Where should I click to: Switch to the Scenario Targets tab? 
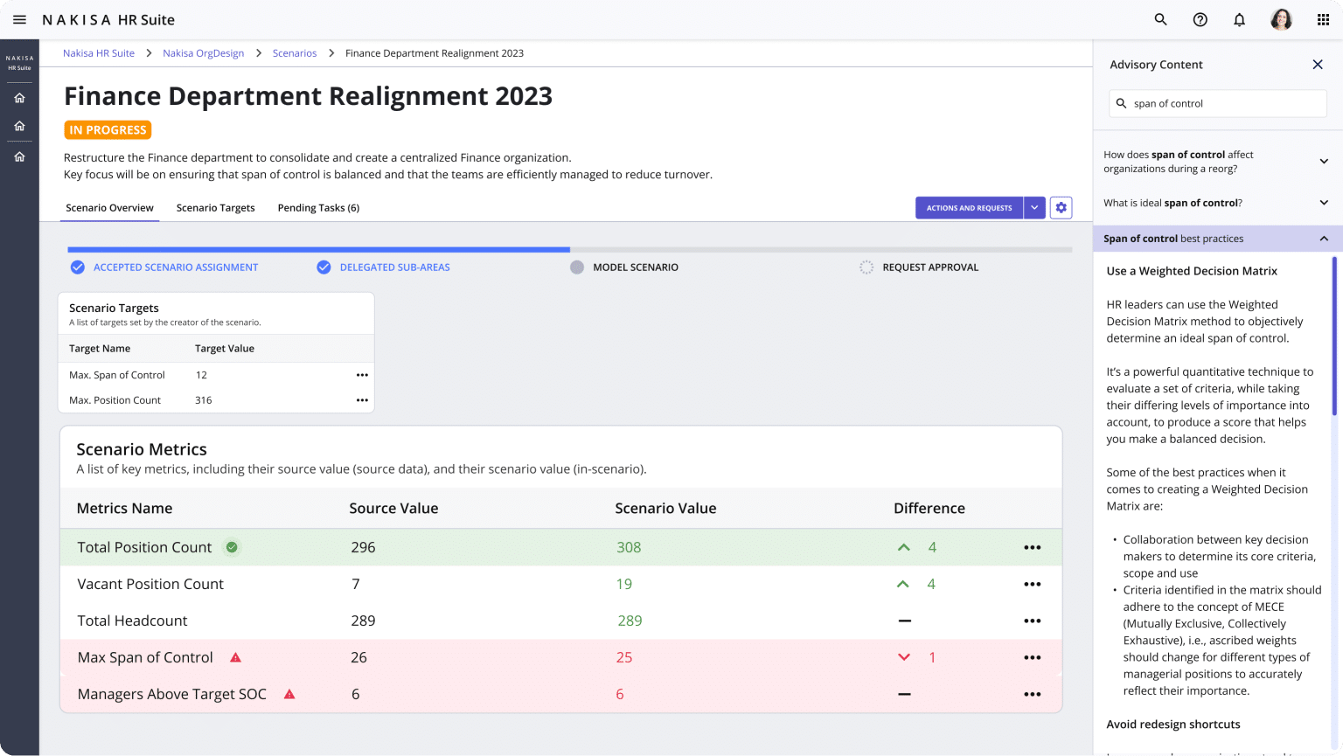(215, 207)
